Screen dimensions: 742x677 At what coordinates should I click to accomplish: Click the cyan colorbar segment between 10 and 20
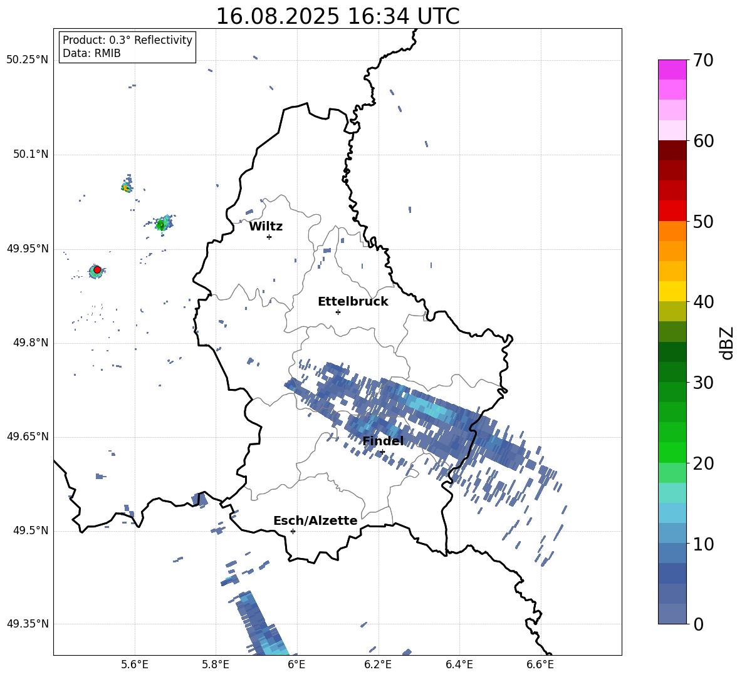pos(672,514)
